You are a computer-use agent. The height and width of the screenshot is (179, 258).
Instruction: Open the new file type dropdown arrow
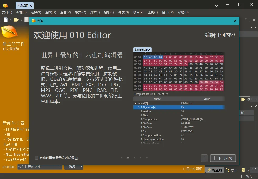click(x=11, y=20)
